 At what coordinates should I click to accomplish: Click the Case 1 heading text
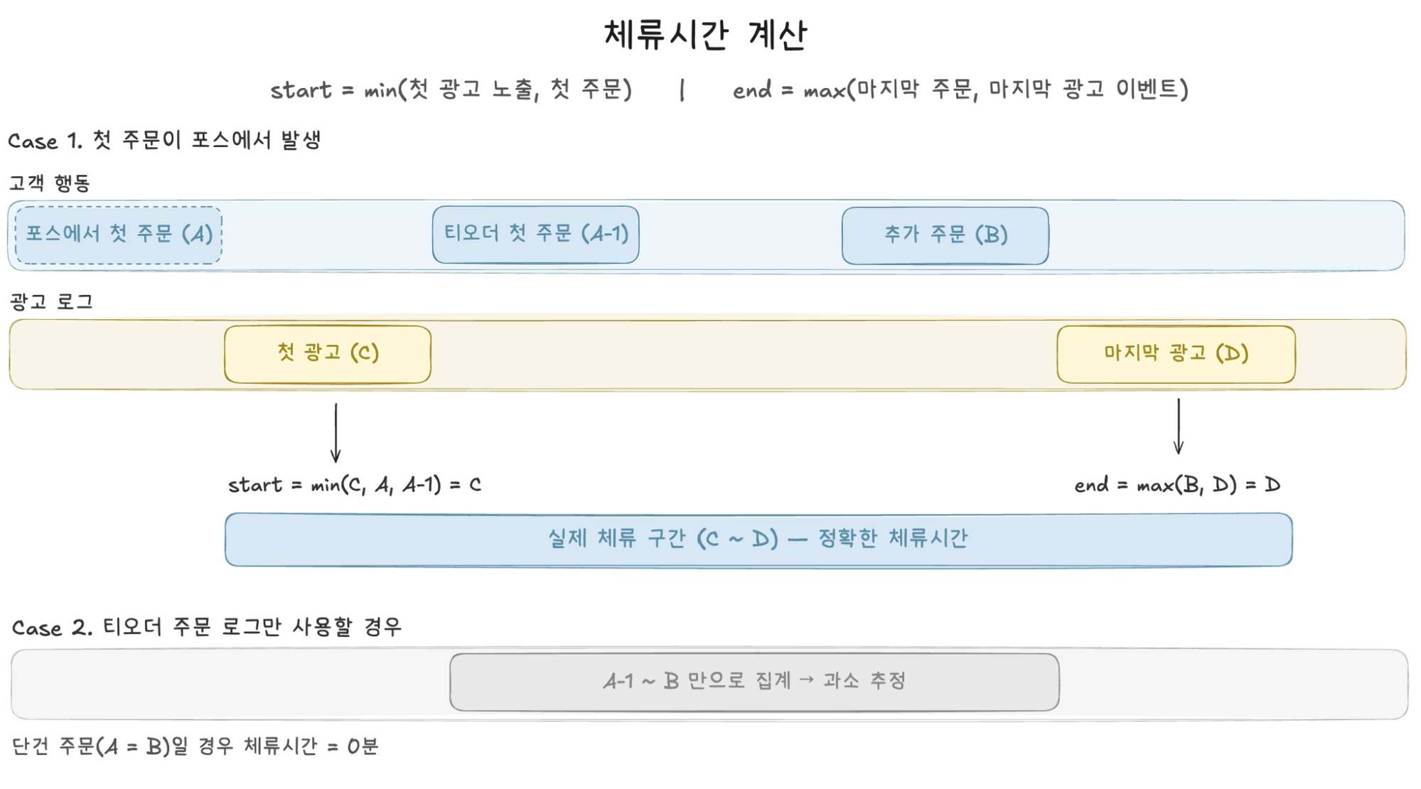(164, 140)
